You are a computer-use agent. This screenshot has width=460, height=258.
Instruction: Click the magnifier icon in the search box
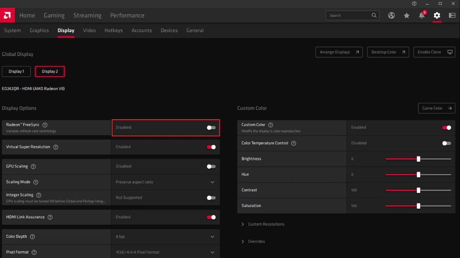click(374, 15)
